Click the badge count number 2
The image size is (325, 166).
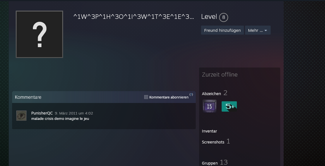[x=225, y=93]
